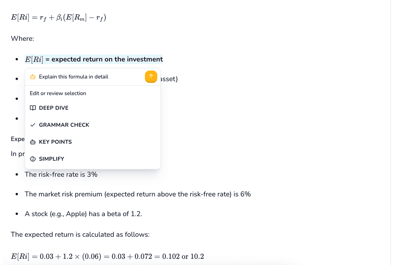Viewport: 393px width, 265px height.
Task: Select KEY POINTS in the assistant menu
Action: pos(55,142)
